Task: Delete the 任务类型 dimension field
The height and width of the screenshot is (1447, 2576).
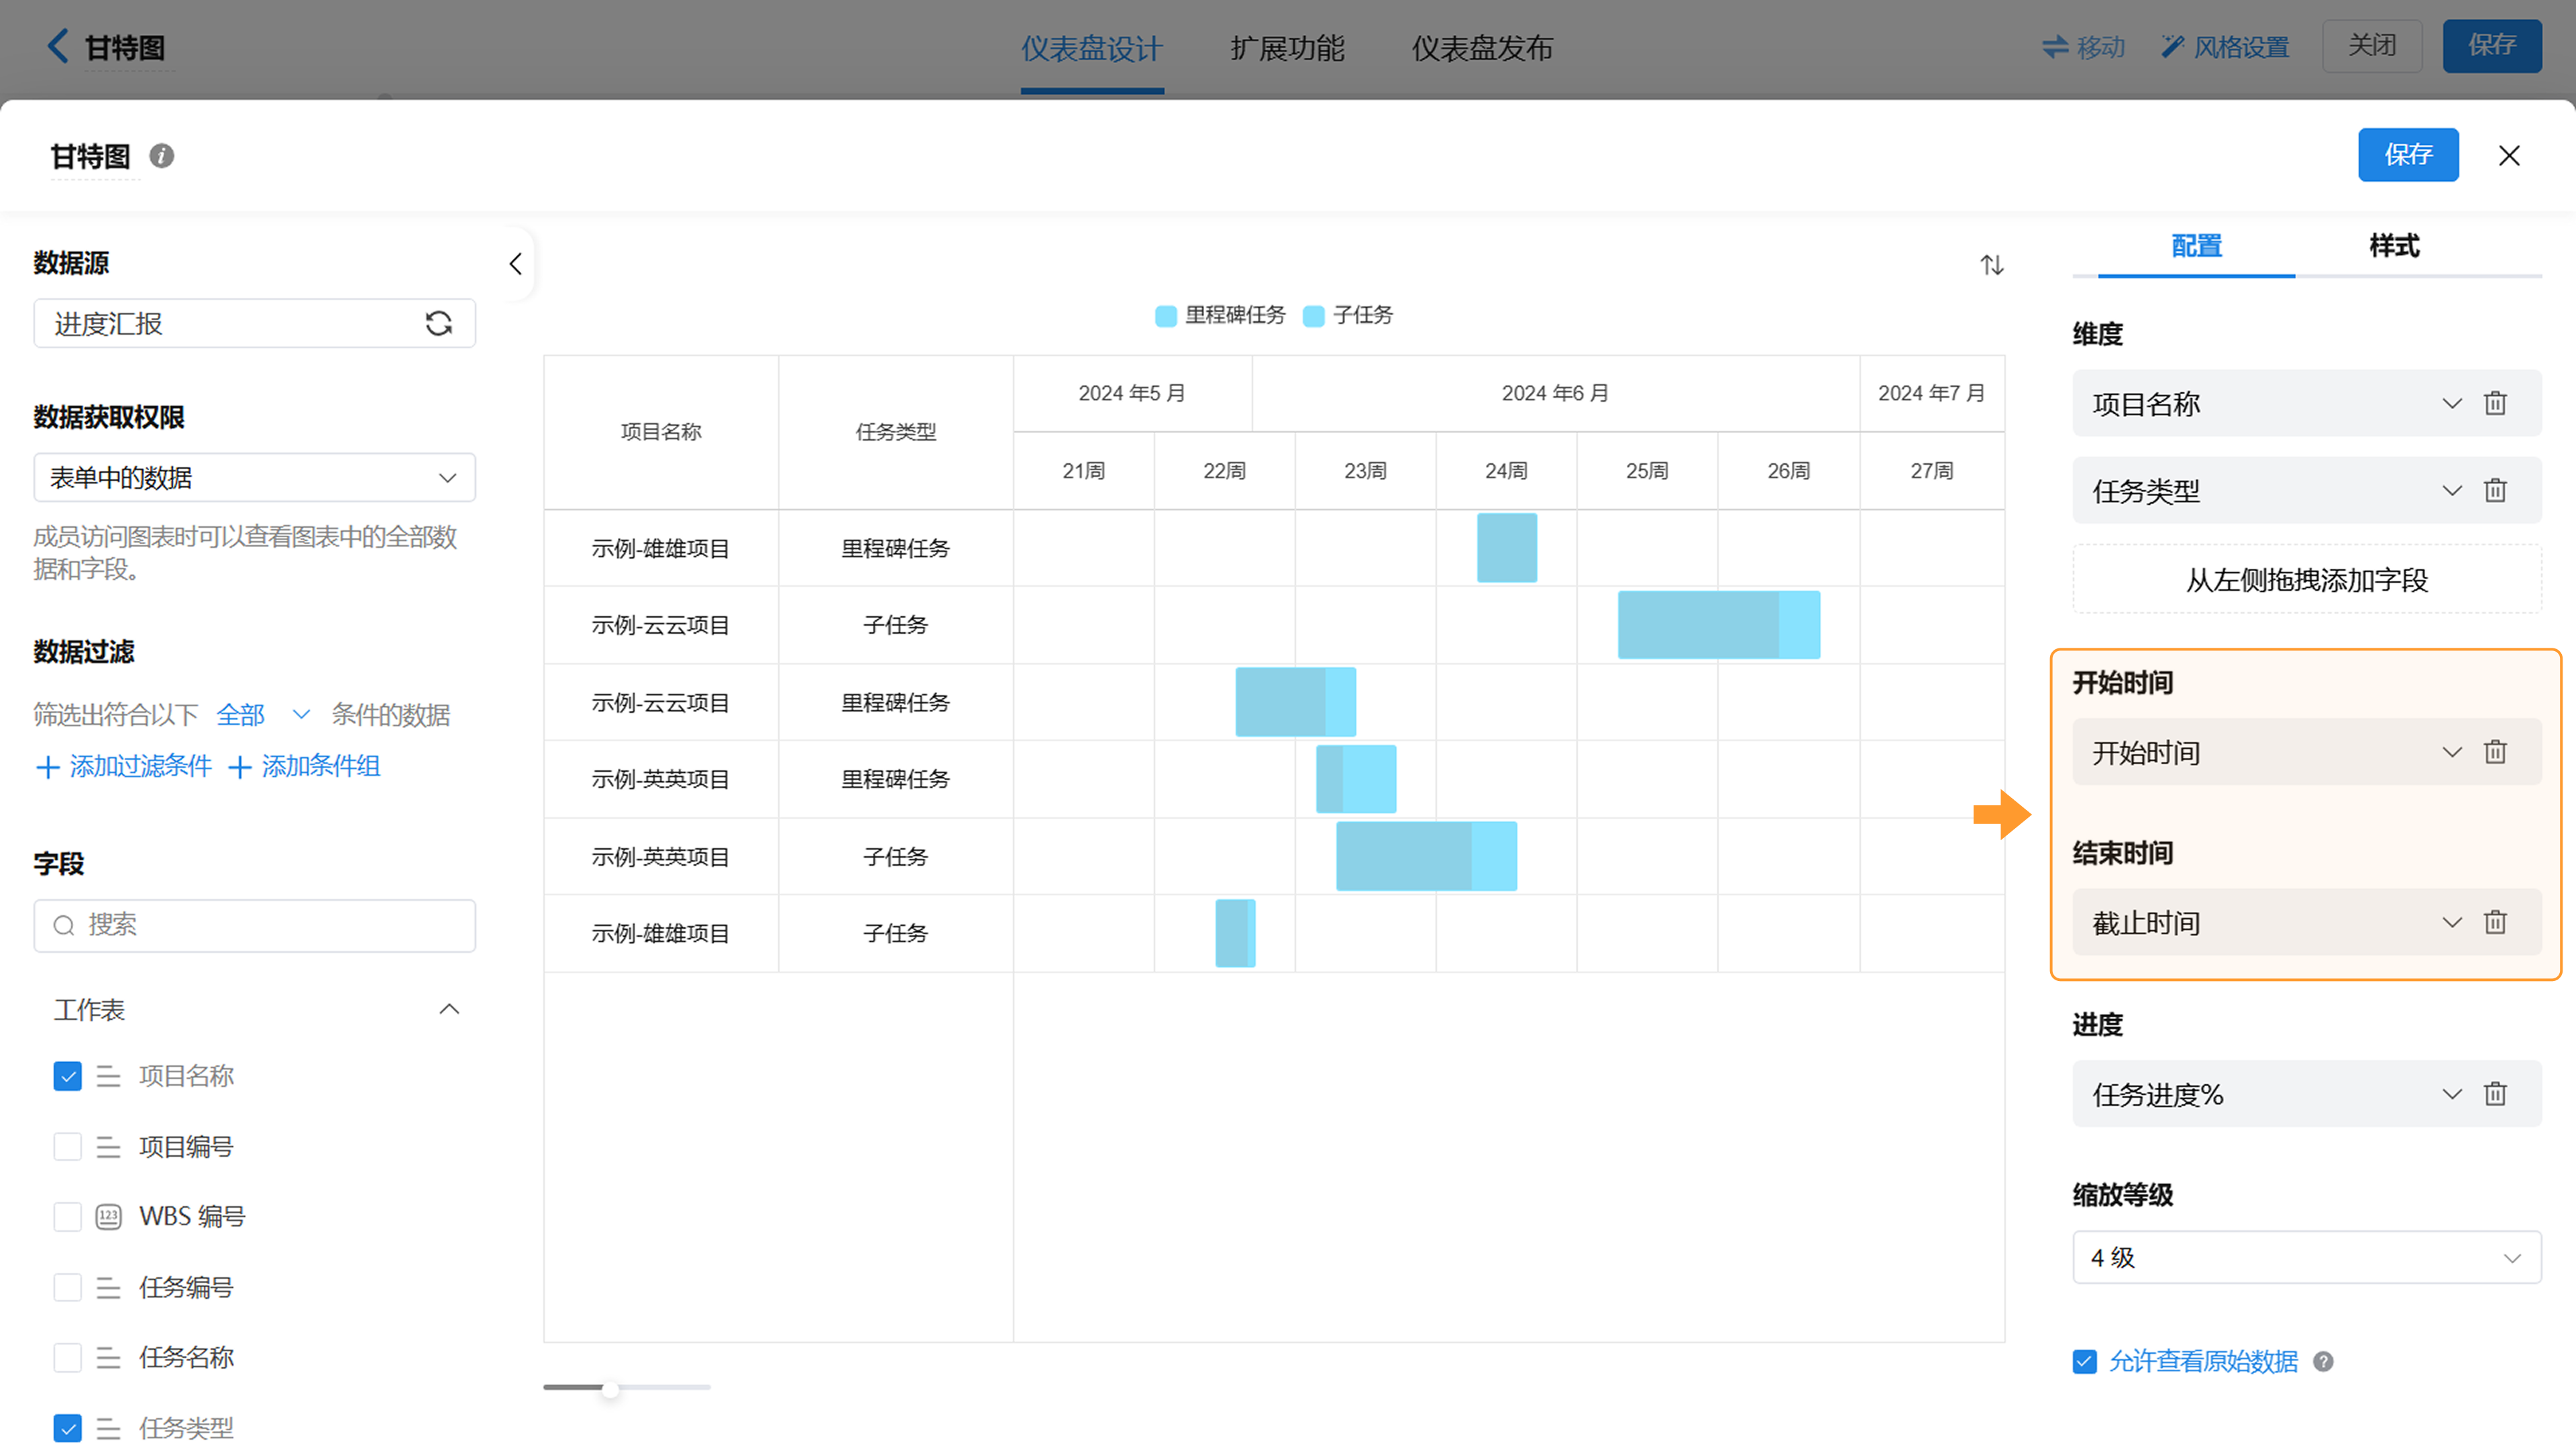Action: coord(2496,491)
